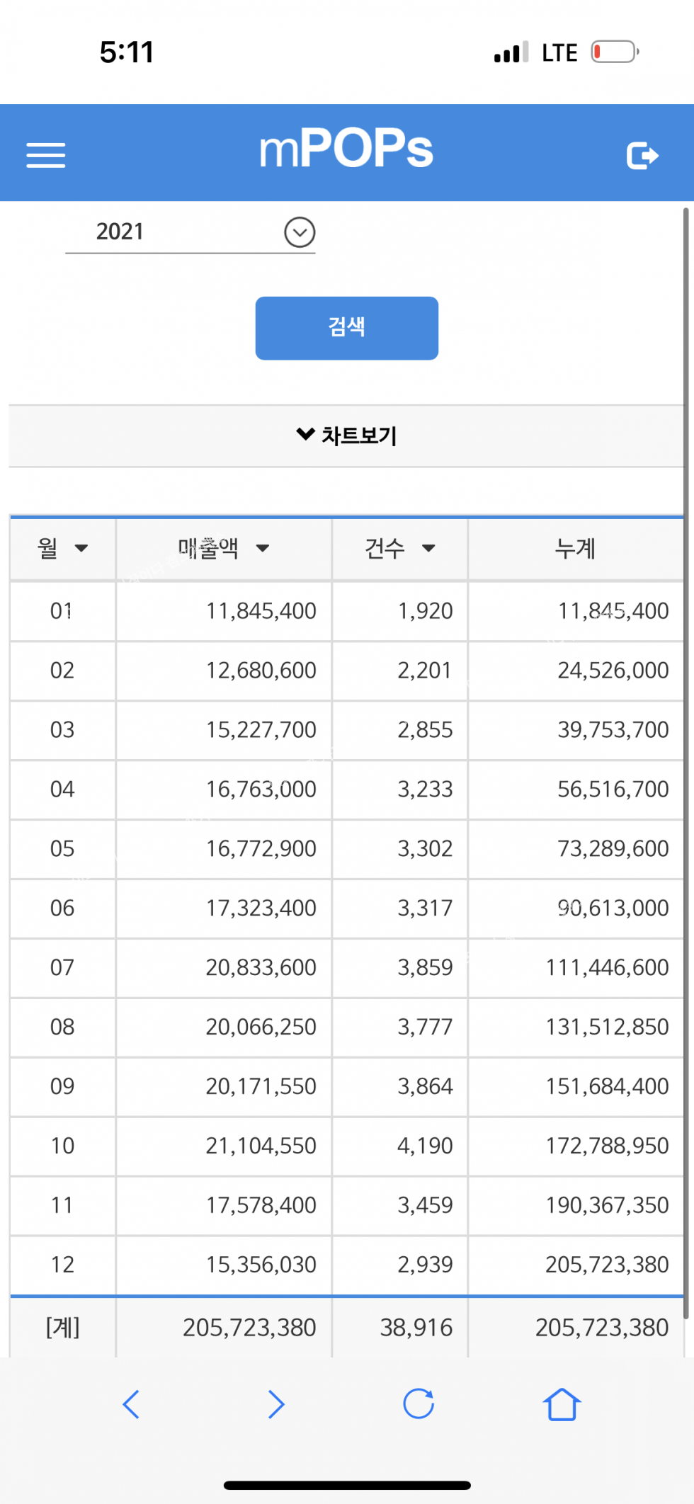The image size is (694, 1504).
Task: Open the 2021 year dropdown
Action: (177, 232)
